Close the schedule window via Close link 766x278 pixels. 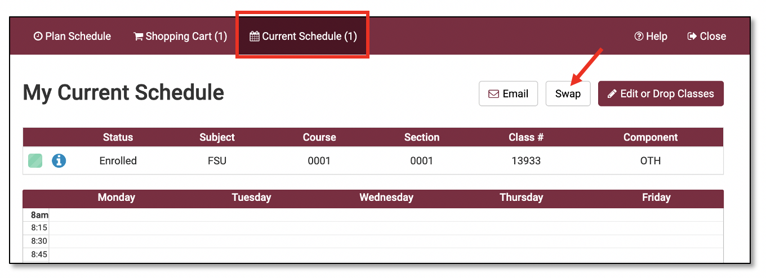tap(707, 37)
